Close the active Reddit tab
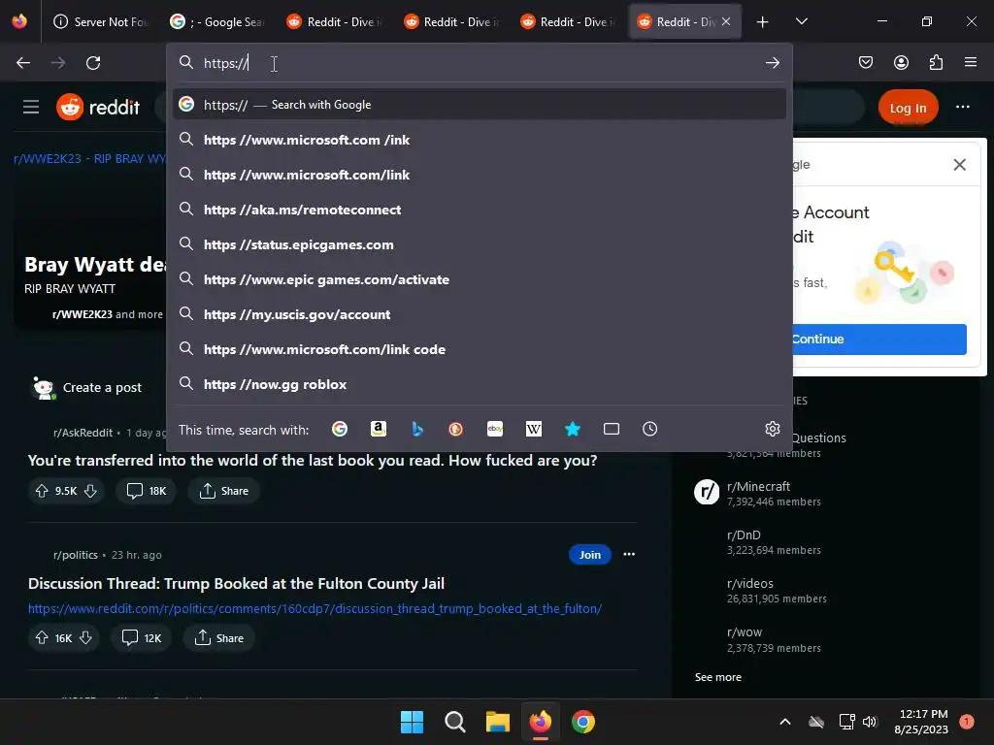 [x=726, y=21]
